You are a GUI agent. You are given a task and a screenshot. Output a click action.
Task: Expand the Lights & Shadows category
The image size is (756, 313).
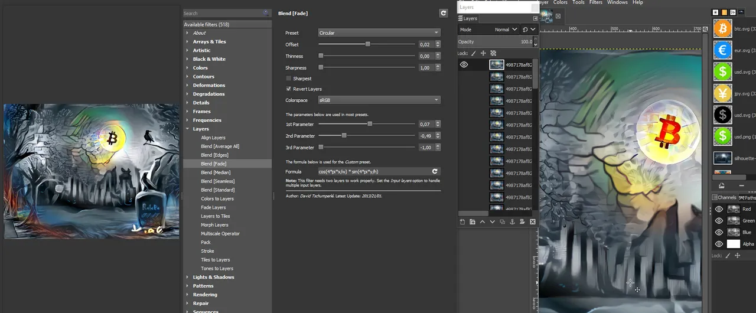187,277
